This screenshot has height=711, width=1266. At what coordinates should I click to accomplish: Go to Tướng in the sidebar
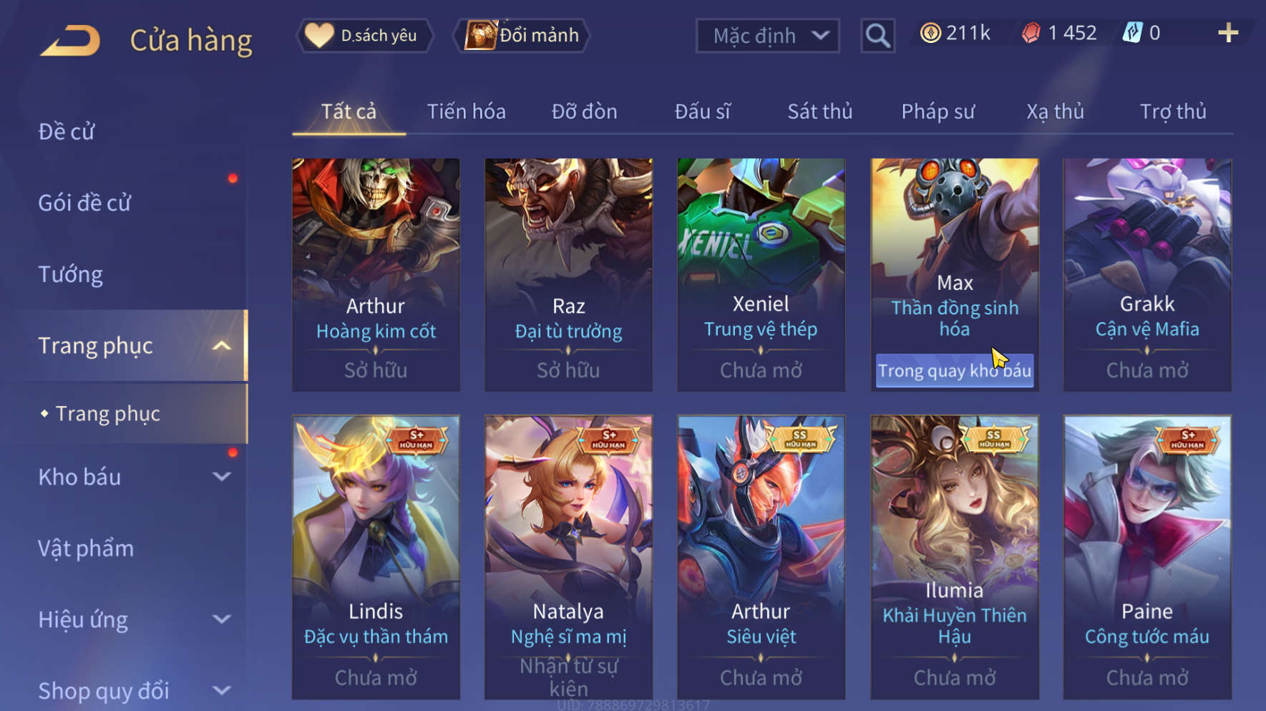71,274
